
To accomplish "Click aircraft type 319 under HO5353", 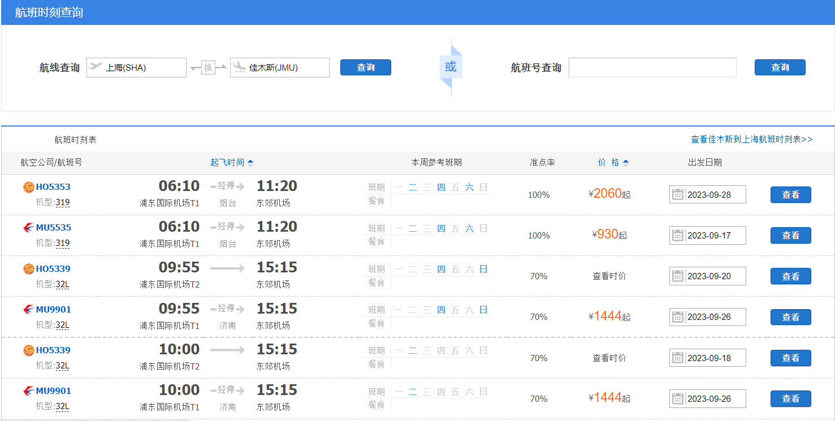I will pyautogui.click(x=63, y=202).
